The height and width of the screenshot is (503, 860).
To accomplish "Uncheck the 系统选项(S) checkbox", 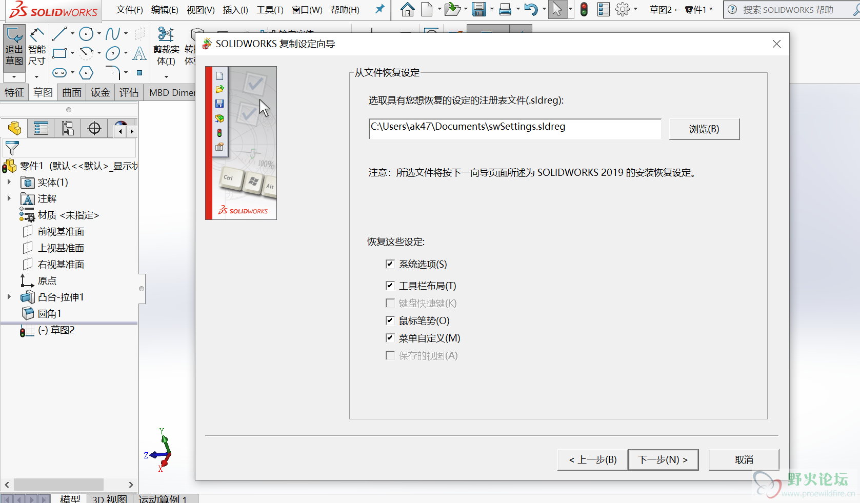I will 390,264.
